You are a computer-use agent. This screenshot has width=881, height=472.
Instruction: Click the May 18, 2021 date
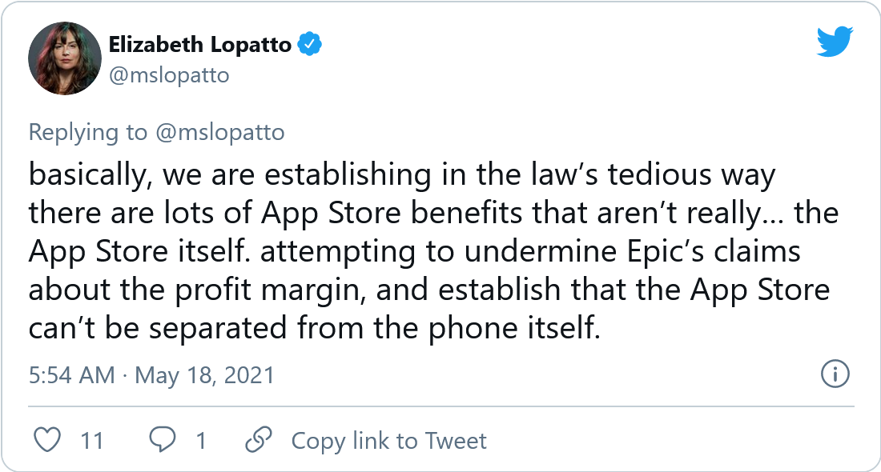pyautogui.click(x=204, y=375)
